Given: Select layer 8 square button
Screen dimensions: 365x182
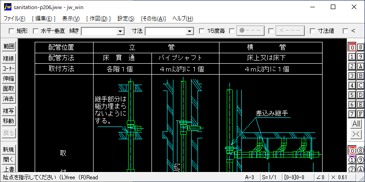Looking at the screenshot, I should pyautogui.click(x=360, y=47).
